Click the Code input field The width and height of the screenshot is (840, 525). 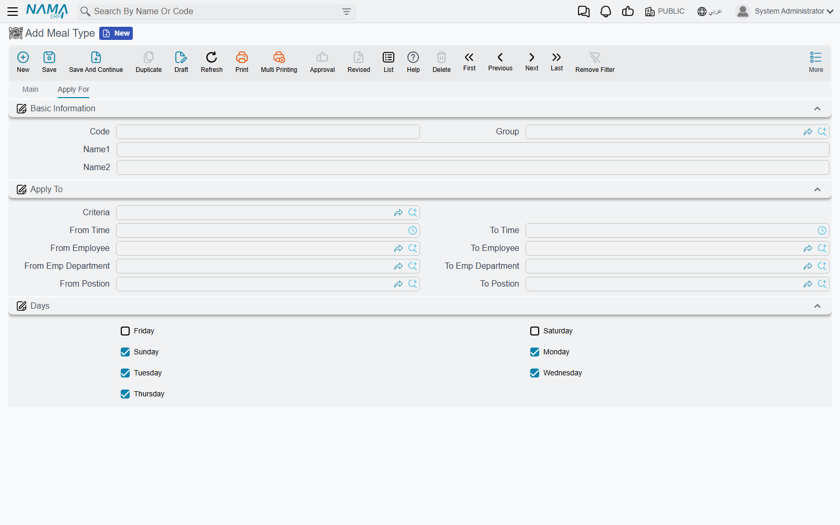268,132
